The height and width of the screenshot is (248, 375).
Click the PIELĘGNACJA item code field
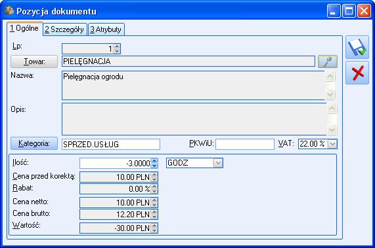coord(188,62)
